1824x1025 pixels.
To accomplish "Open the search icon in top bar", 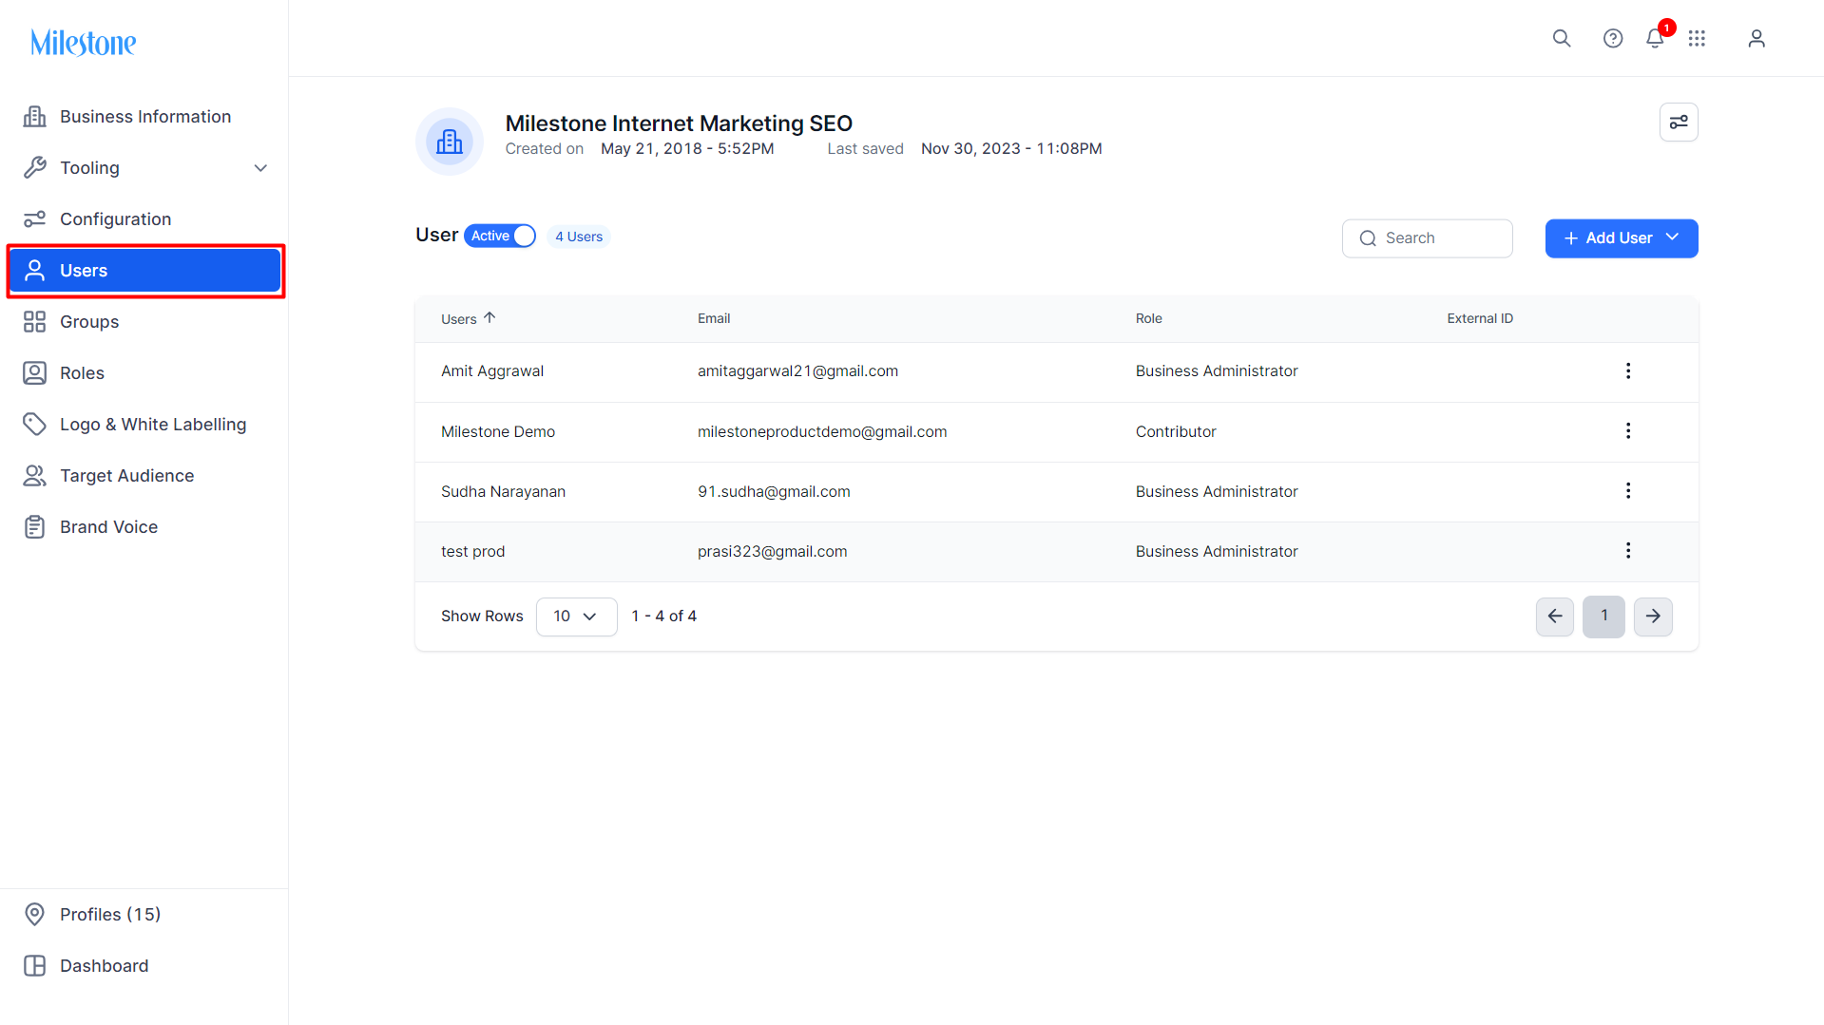I will coord(1562,38).
